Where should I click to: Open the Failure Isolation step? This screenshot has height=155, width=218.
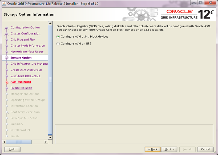[21, 88]
